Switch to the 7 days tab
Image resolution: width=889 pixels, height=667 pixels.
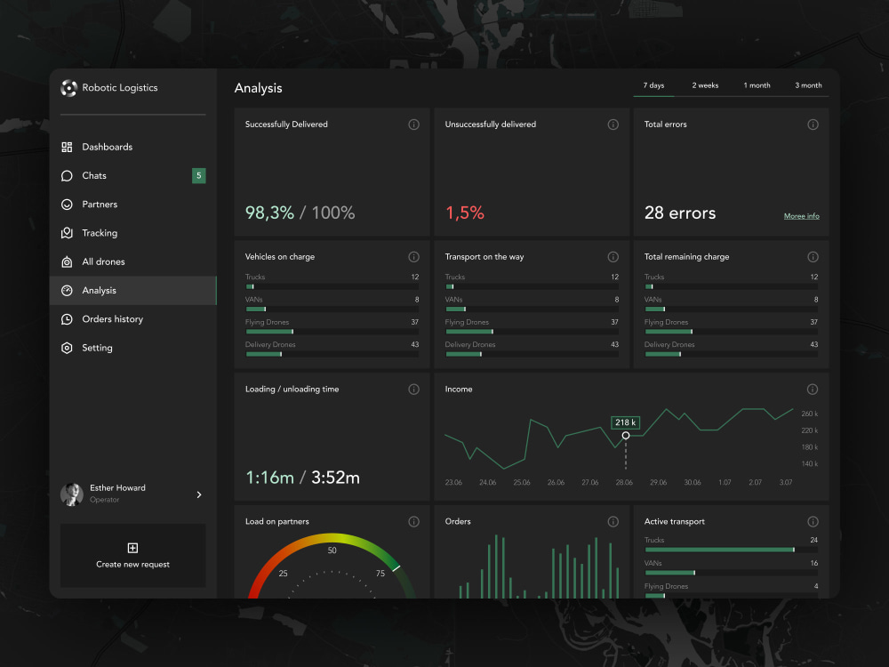click(x=653, y=85)
